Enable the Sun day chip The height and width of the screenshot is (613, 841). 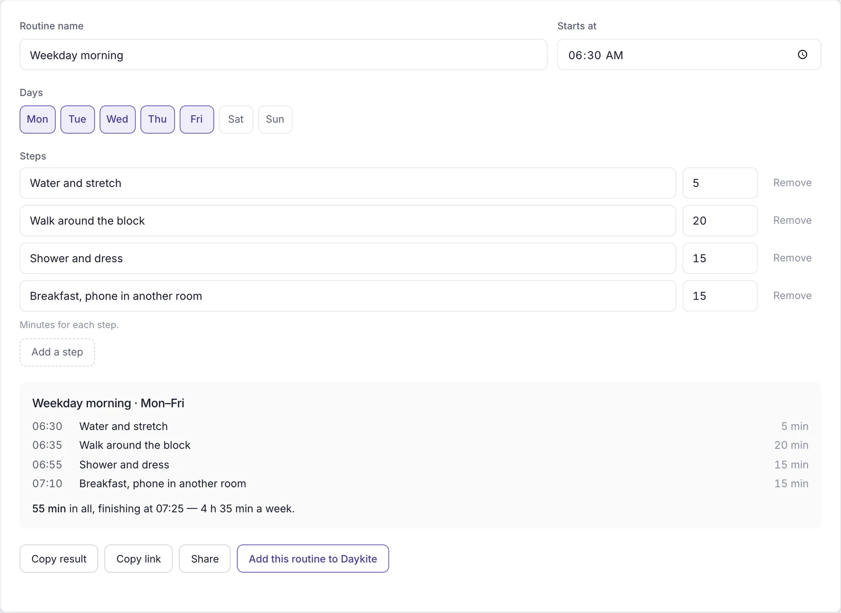point(275,119)
